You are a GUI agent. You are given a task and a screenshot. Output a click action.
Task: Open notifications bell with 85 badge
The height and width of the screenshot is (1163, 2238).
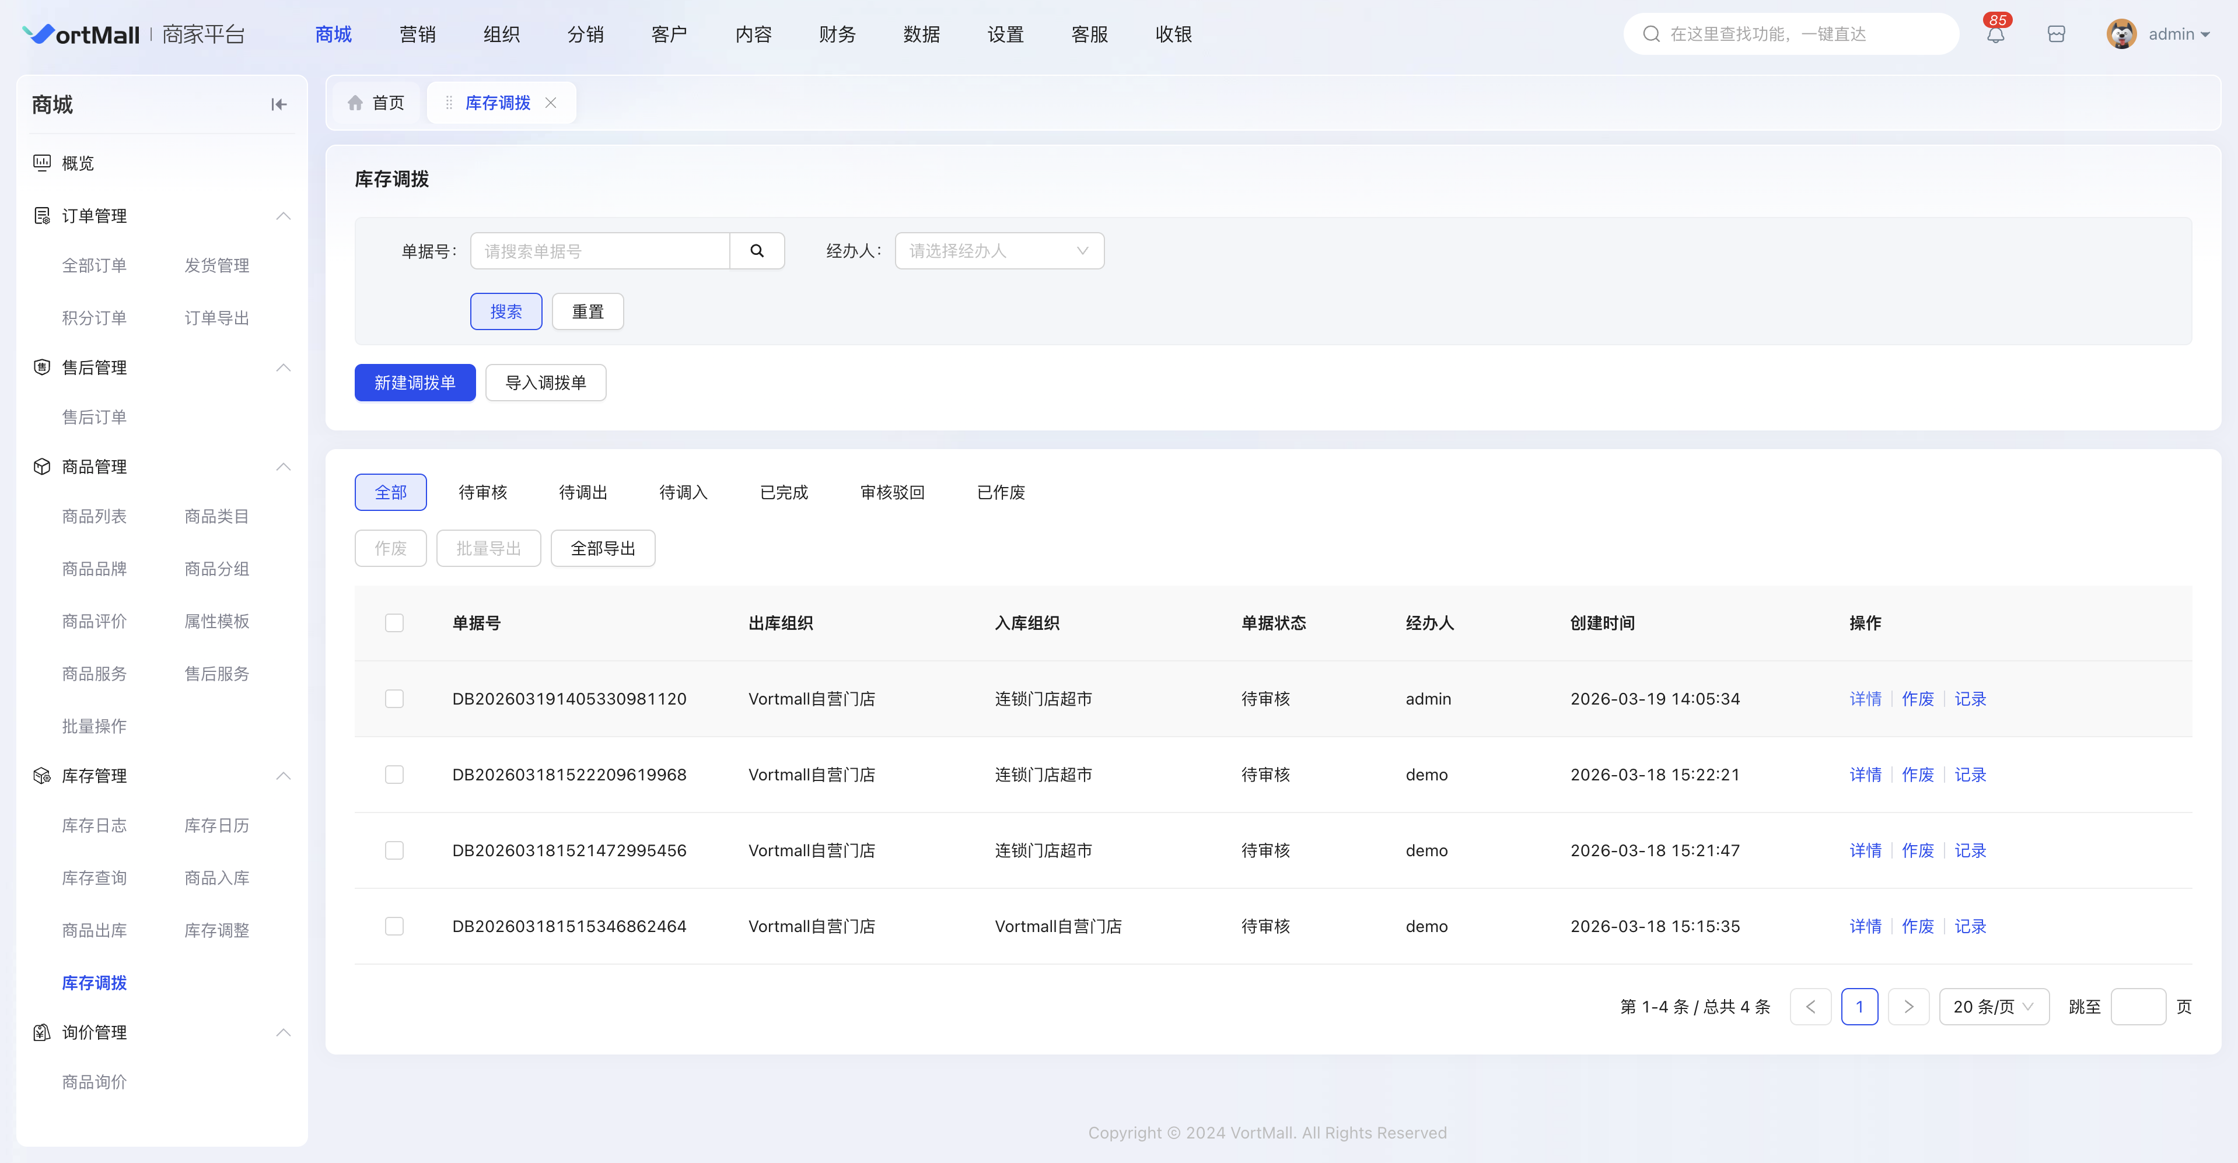click(1996, 35)
